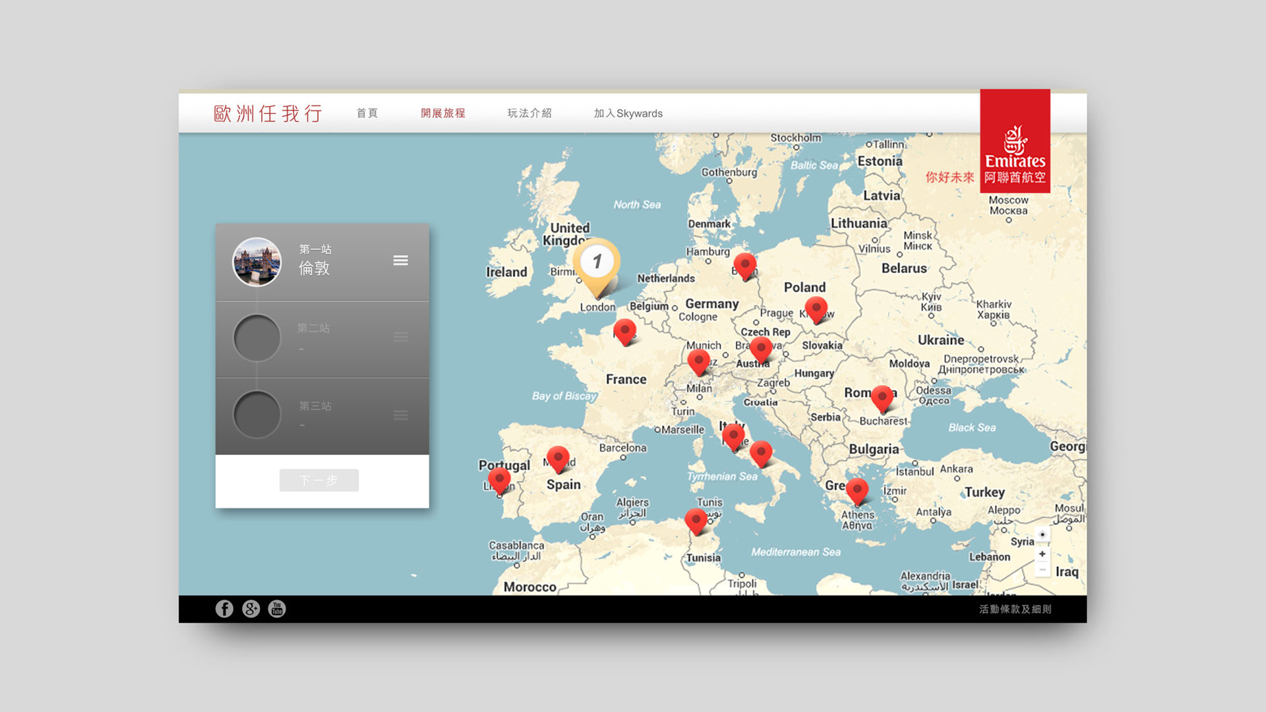Screen dimensions: 1266x712
Task: Select the yellow numbered pin on London
Action: (x=597, y=267)
